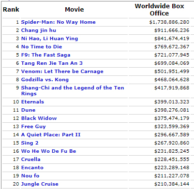
Task: Click A Quiet Place: Part II link
Action: coord(51,135)
